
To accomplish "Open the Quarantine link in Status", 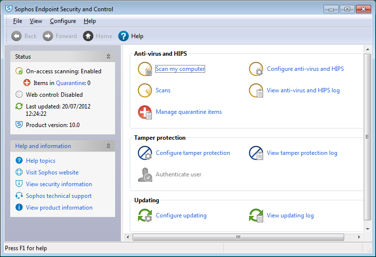I will [70, 83].
